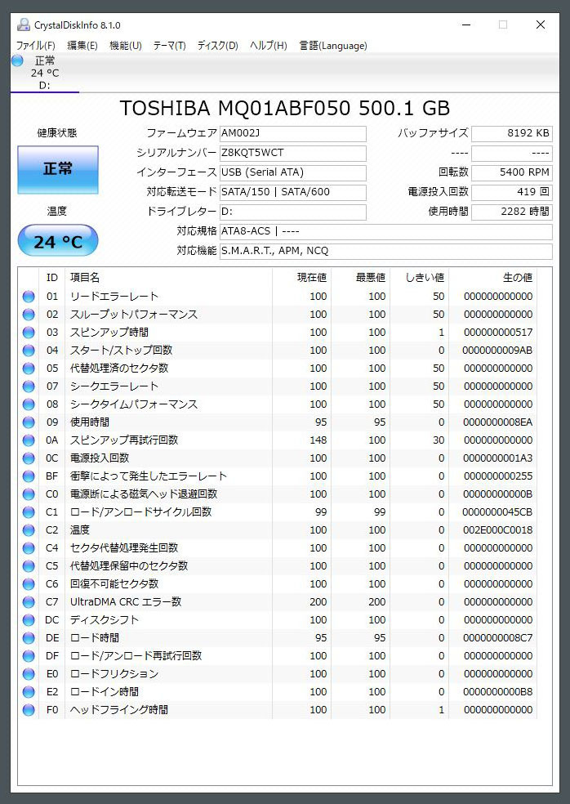Click the 対応機能 field S.M.A.R.T., APM, NCQ
The width and height of the screenshot is (570, 804).
tap(386, 251)
